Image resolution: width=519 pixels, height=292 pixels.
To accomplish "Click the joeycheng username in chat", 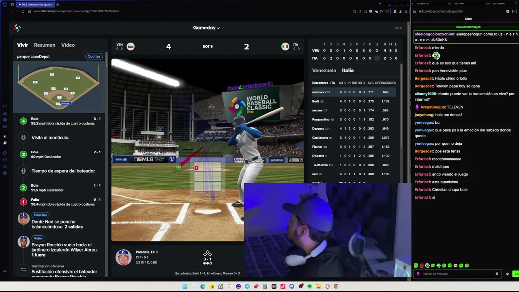I will pos(424,115).
